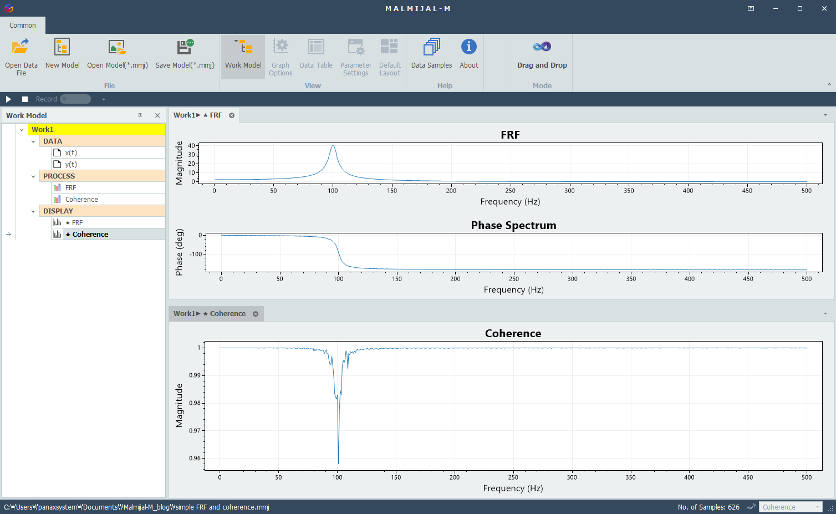Click the FRF chart title
836x514 pixels.
pos(510,135)
